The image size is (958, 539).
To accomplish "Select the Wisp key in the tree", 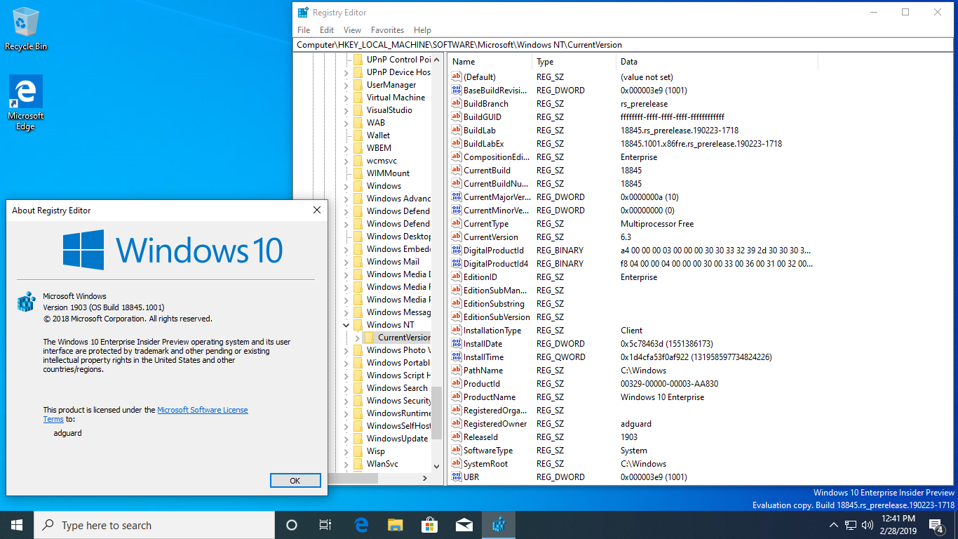I will tap(375, 451).
